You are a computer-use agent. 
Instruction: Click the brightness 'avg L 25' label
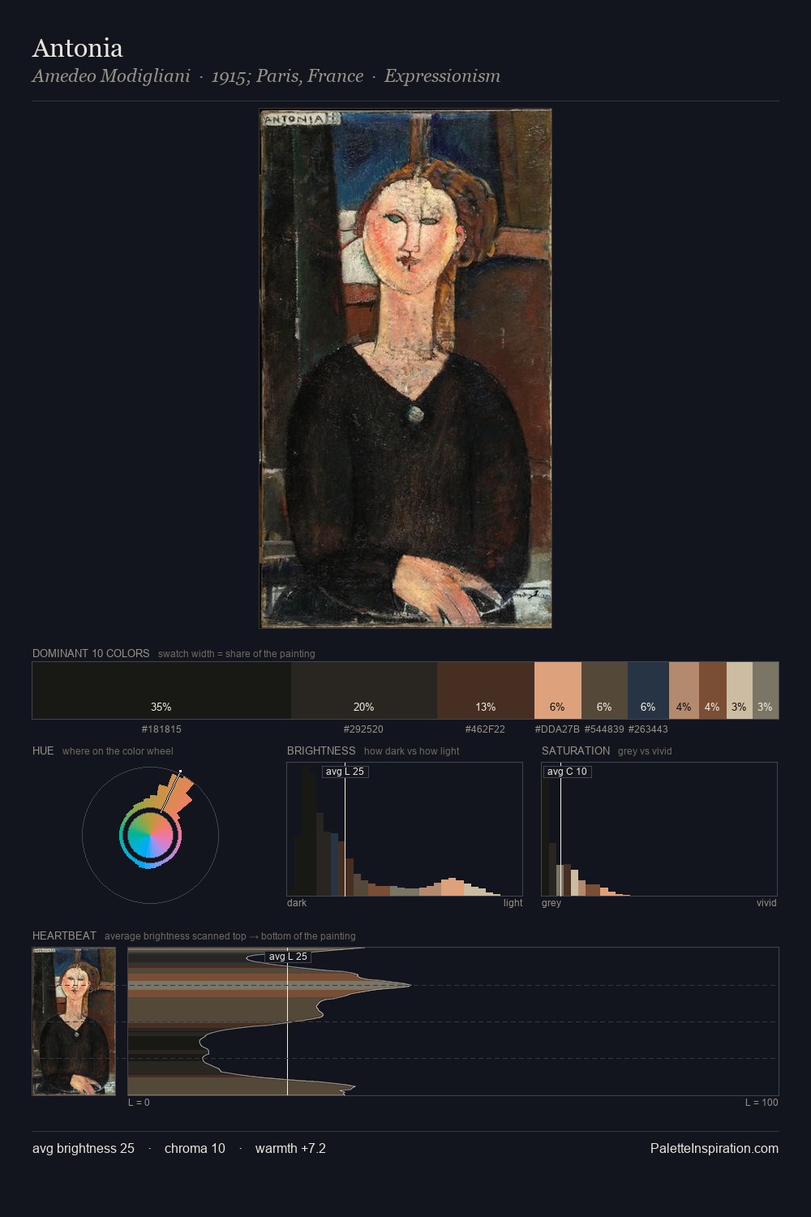345,772
